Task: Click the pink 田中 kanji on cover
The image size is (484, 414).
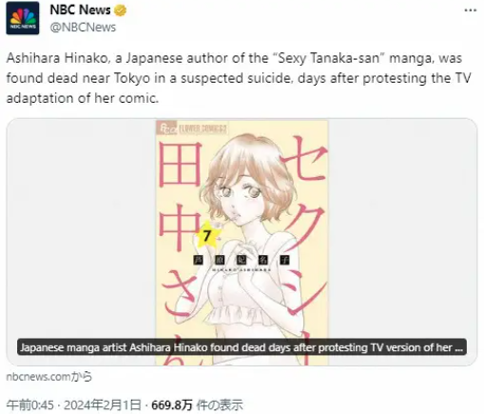Action: pyautogui.click(x=180, y=196)
